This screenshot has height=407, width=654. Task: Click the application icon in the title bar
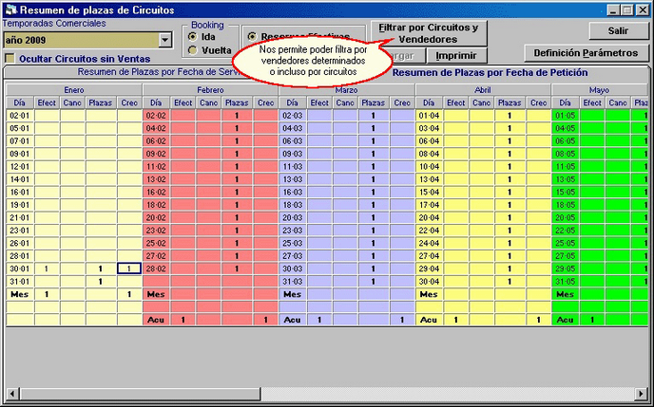[x=10, y=9]
